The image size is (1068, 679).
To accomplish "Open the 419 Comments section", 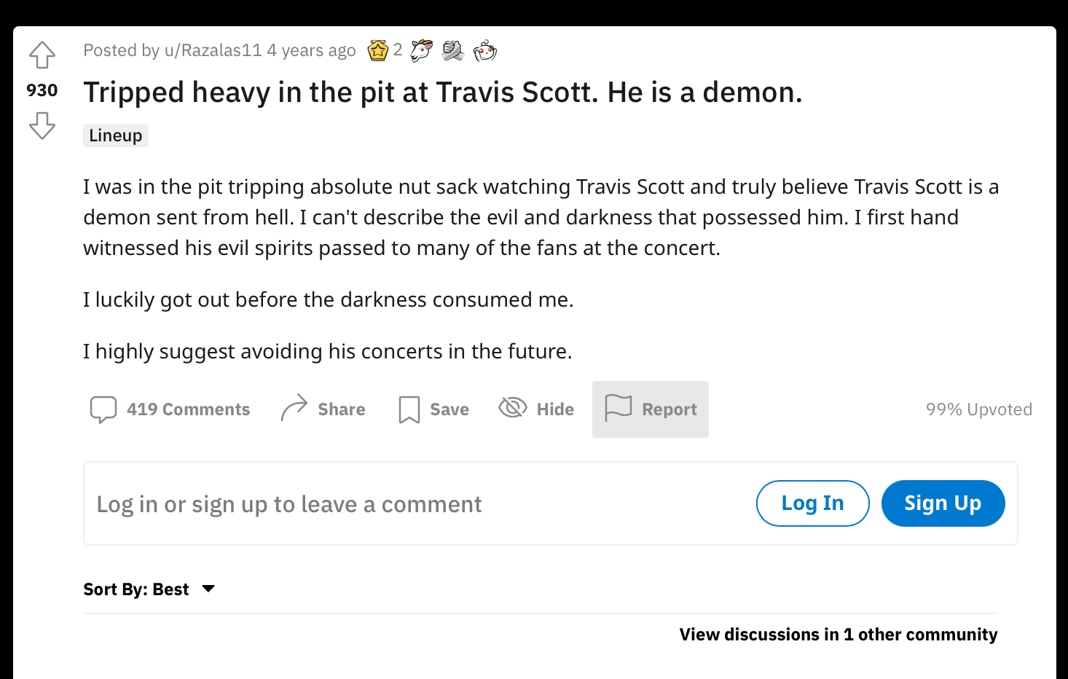I will click(x=170, y=409).
